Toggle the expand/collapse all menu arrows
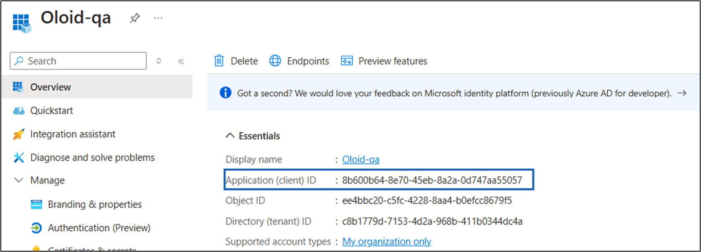 point(159,61)
